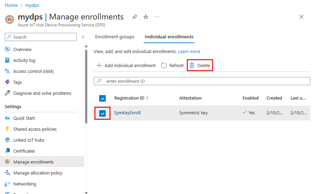The height and width of the screenshot is (194, 312).
Task: Open the Learn more link
Action: click(x=189, y=52)
